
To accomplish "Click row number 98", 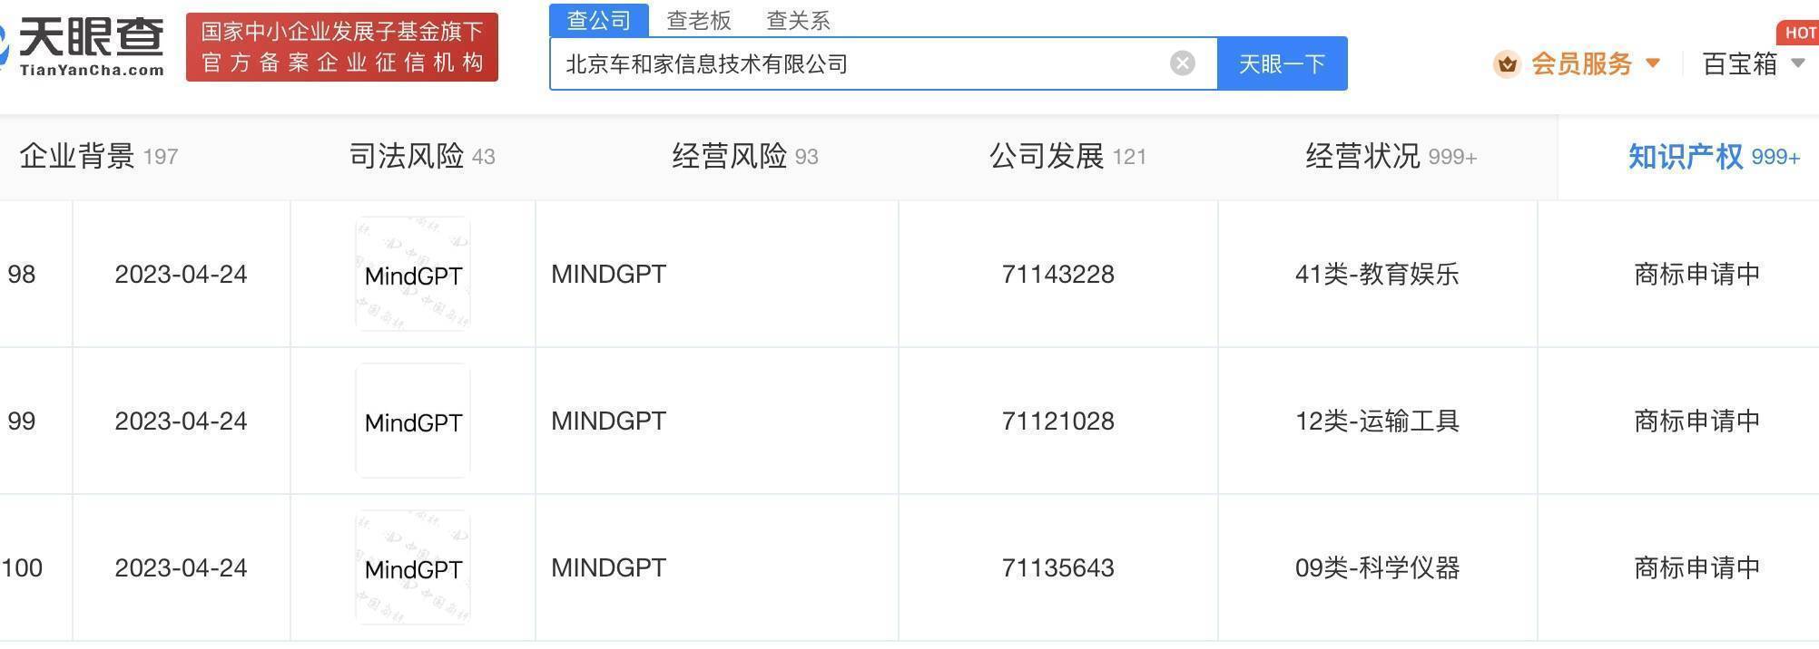I will click(22, 275).
